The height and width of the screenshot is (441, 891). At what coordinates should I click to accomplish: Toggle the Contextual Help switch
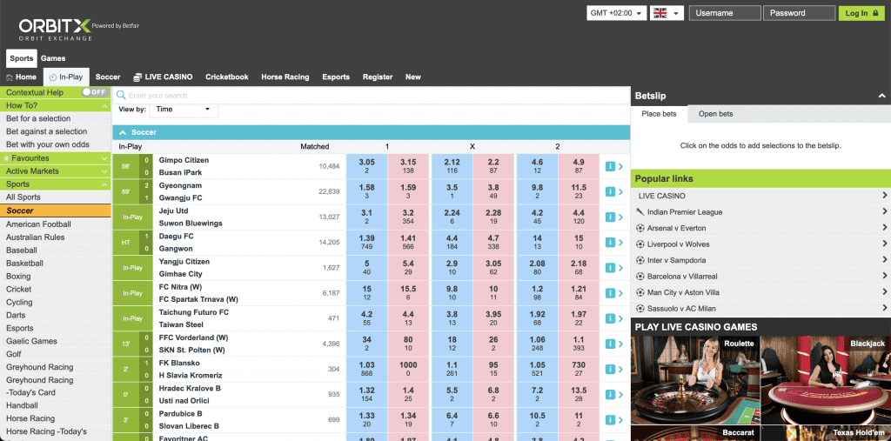[x=94, y=92]
